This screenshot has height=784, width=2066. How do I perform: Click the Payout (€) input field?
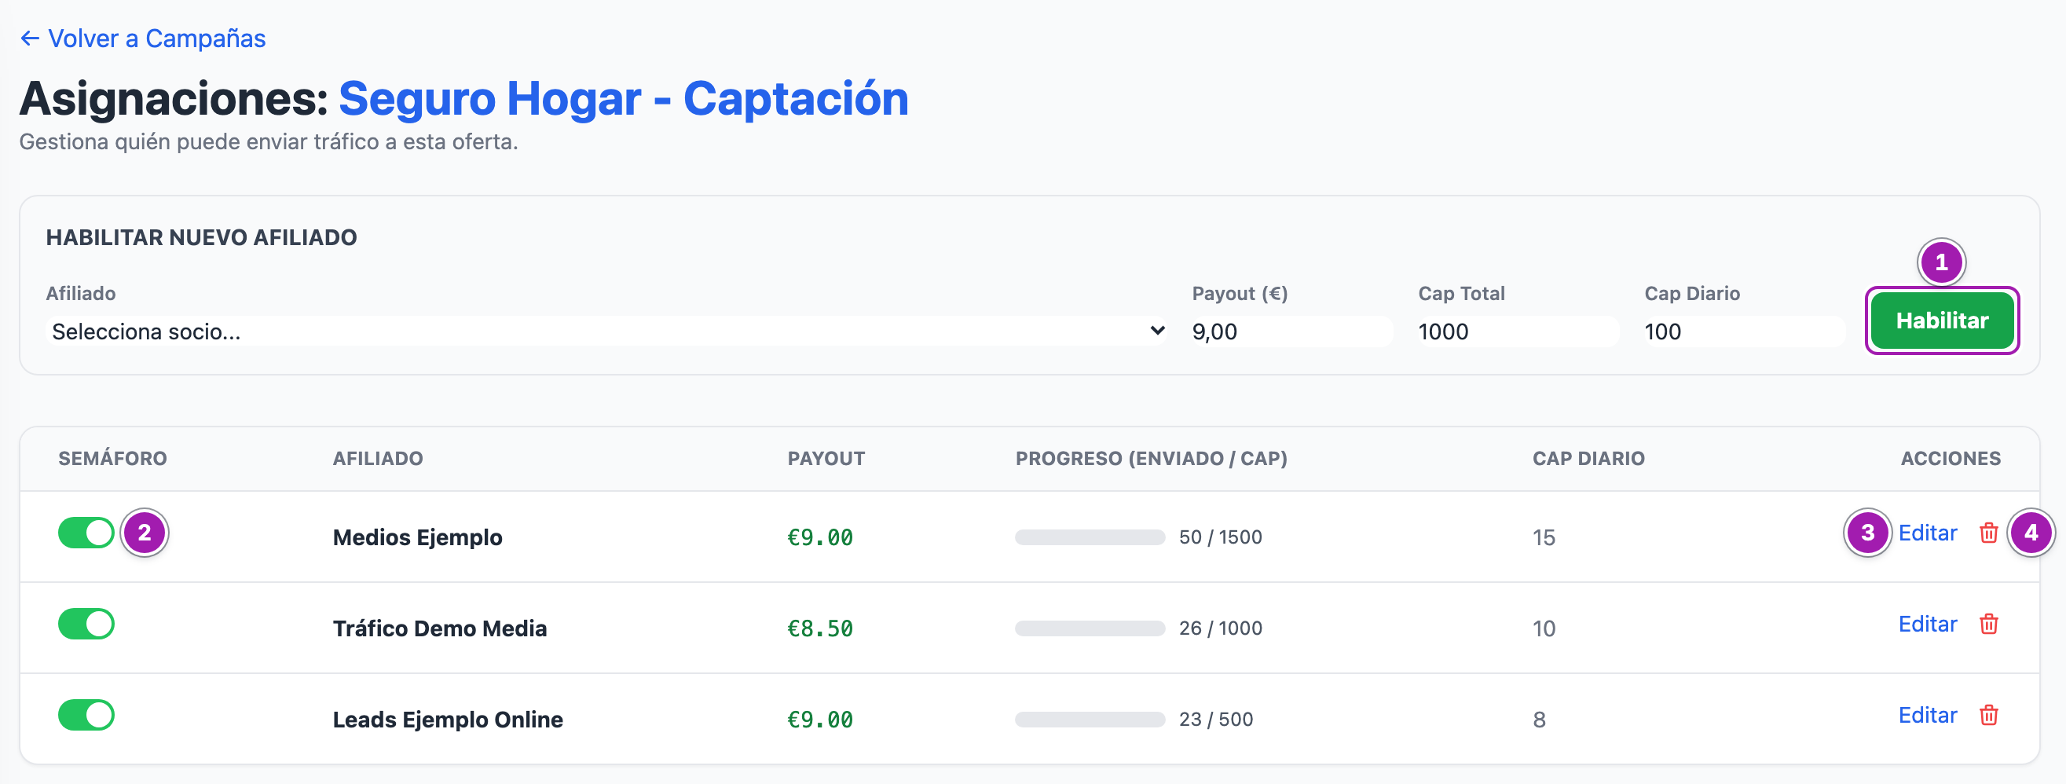(1292, 331)
